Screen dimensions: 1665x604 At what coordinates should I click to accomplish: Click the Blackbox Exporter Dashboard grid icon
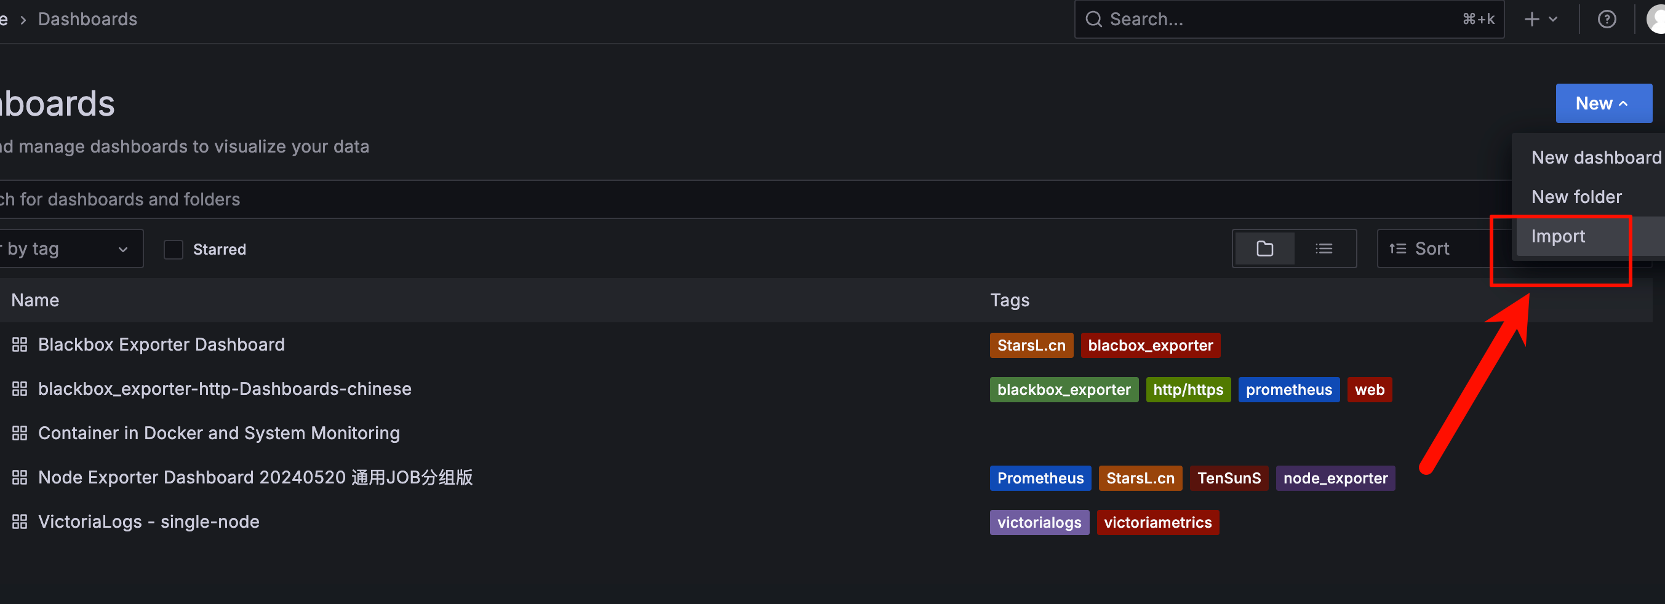tap(20, 345)
